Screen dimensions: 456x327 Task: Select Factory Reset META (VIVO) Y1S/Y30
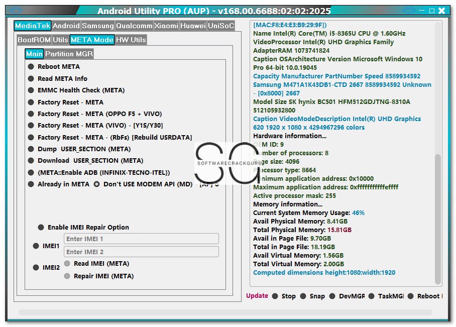click(95, 126)
